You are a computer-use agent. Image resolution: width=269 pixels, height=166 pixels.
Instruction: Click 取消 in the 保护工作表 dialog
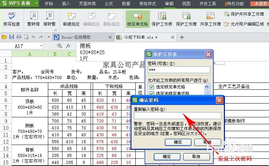pos(196,157)
